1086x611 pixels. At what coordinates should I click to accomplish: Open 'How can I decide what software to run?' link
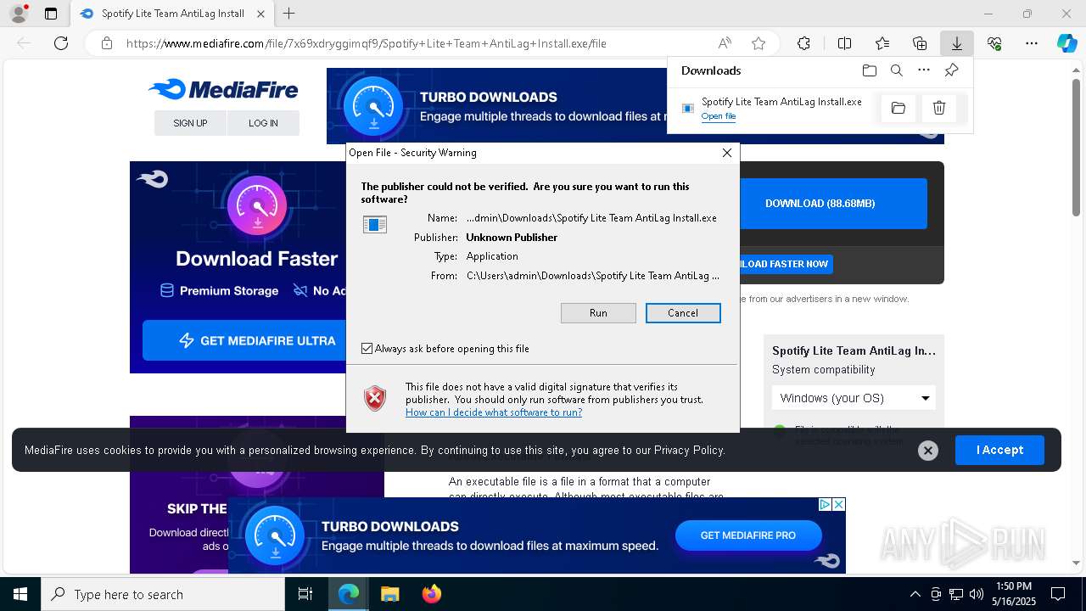pyautogui.click(x=494, y=412)
